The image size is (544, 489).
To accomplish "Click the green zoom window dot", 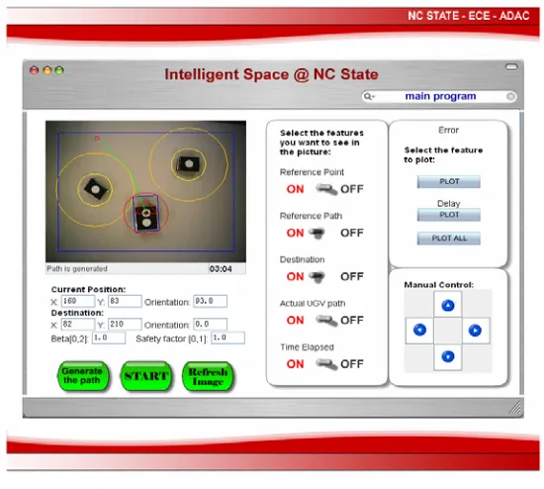I will 59,70.
